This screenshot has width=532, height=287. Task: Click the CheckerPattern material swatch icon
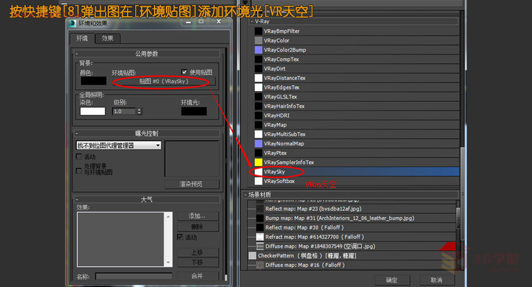252,256
